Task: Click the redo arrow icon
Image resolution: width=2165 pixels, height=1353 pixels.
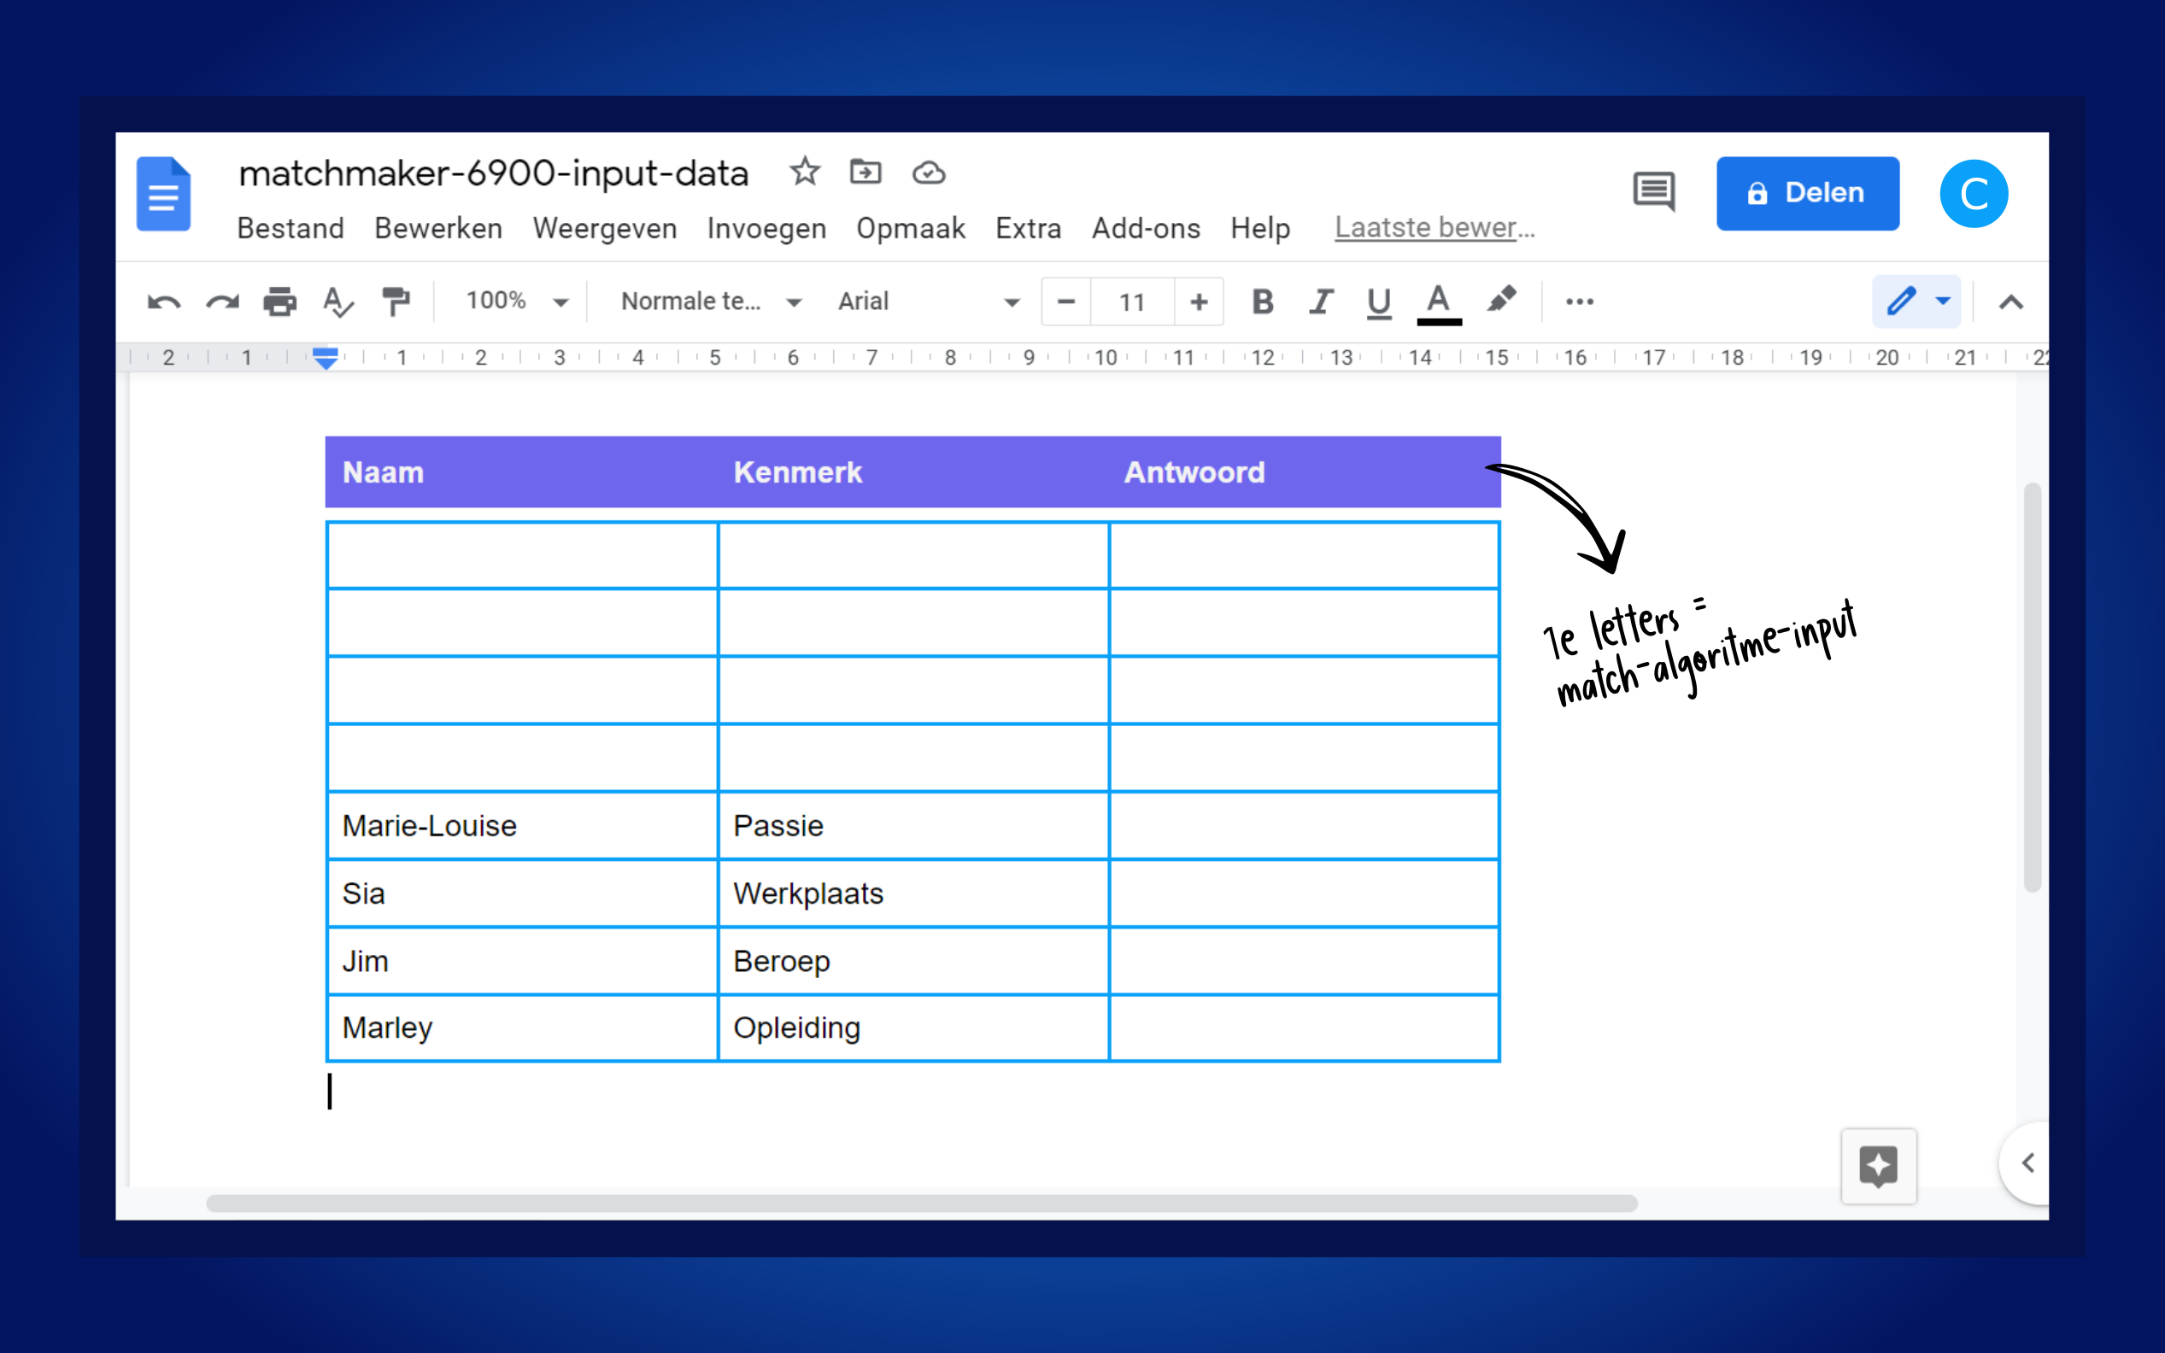Action: [x=222, y=302]
